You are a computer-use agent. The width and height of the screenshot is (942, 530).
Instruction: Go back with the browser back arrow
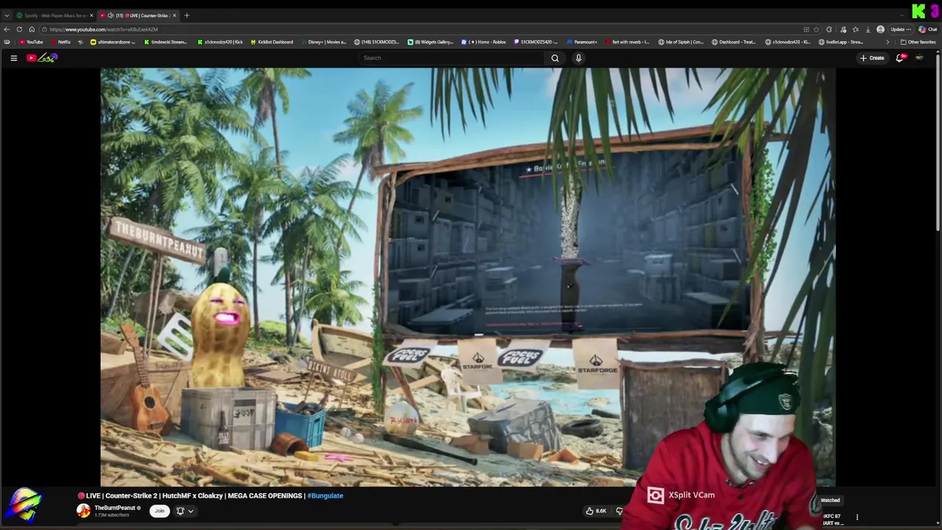pyautogui.click(x=7, y=29)
